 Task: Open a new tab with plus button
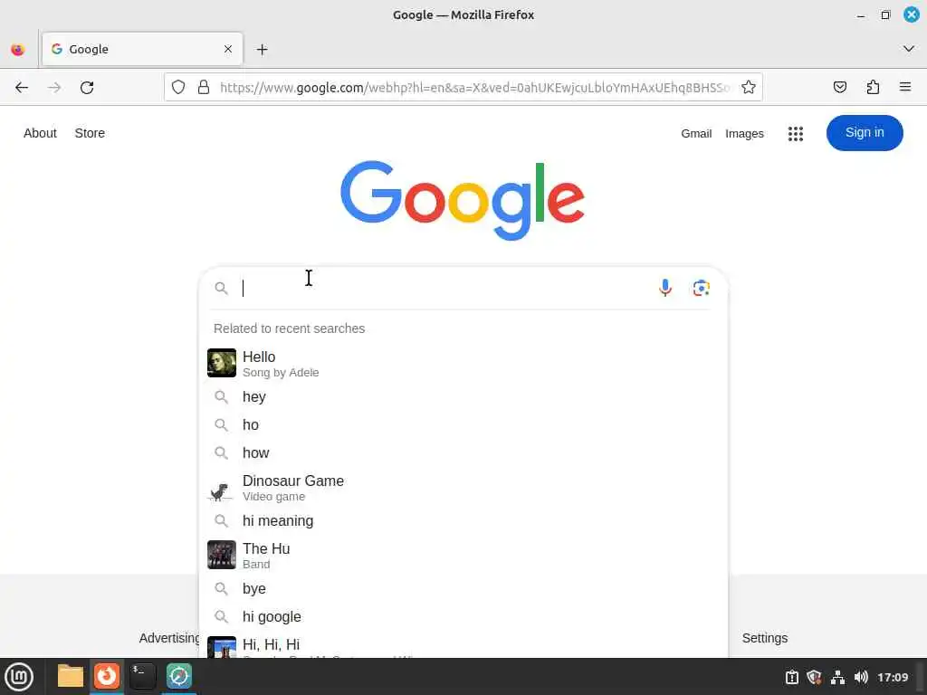pyautogui.click(x=262, y=50)
